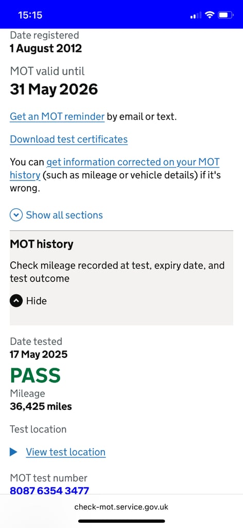The height and width of the screenshot is (528, 243).
Task: Tap MOT test number 8087 6354 3477
Action: (49, 490)
